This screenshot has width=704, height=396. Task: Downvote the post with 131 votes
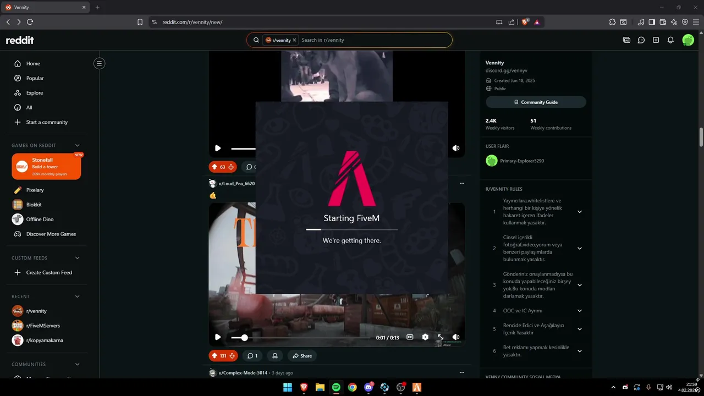pyautogui.click(x=232, y=356)
